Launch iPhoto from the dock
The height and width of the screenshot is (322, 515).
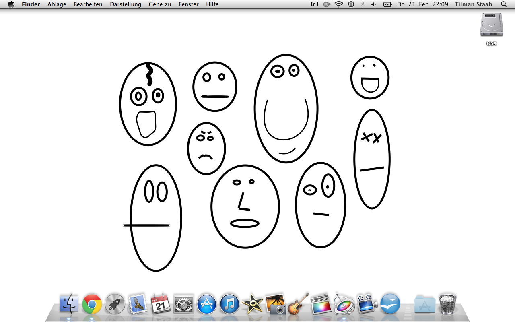coord(276,304)
